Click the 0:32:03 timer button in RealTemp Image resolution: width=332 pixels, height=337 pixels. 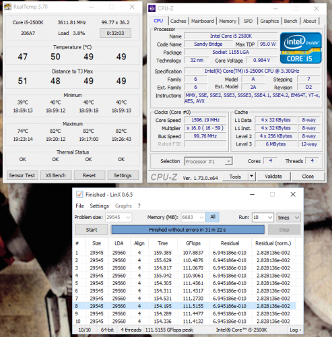coord(115,33)
